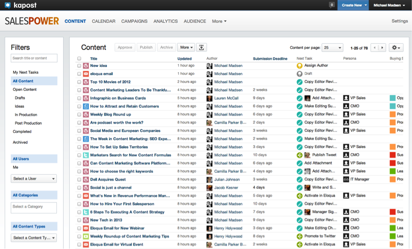The image size is (412, 249).
Task: Click the green Promote to Twitter task icon
Action: tap(300, 236)
